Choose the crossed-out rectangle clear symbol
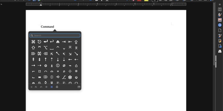 [x=39, y=53]
